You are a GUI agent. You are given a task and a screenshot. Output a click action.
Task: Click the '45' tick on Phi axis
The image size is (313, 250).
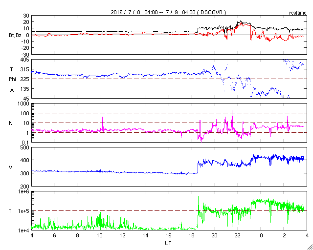26,99
